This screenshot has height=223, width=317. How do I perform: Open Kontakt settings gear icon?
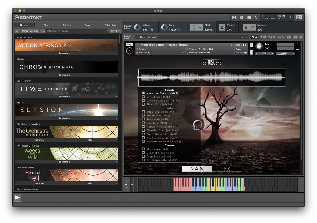pos(242,17)
